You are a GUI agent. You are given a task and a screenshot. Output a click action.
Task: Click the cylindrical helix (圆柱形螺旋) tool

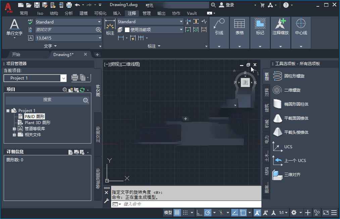289,76
